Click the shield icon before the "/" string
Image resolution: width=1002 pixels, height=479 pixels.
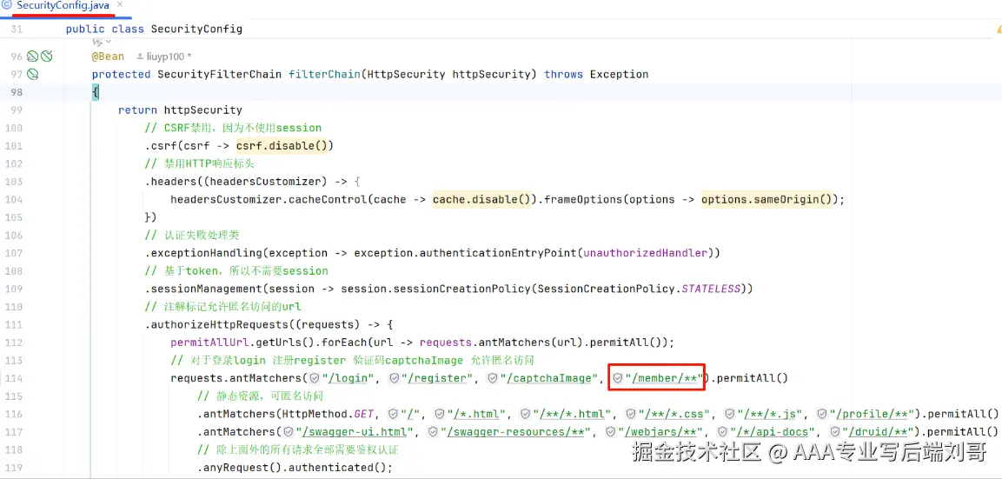coord(393,414)
